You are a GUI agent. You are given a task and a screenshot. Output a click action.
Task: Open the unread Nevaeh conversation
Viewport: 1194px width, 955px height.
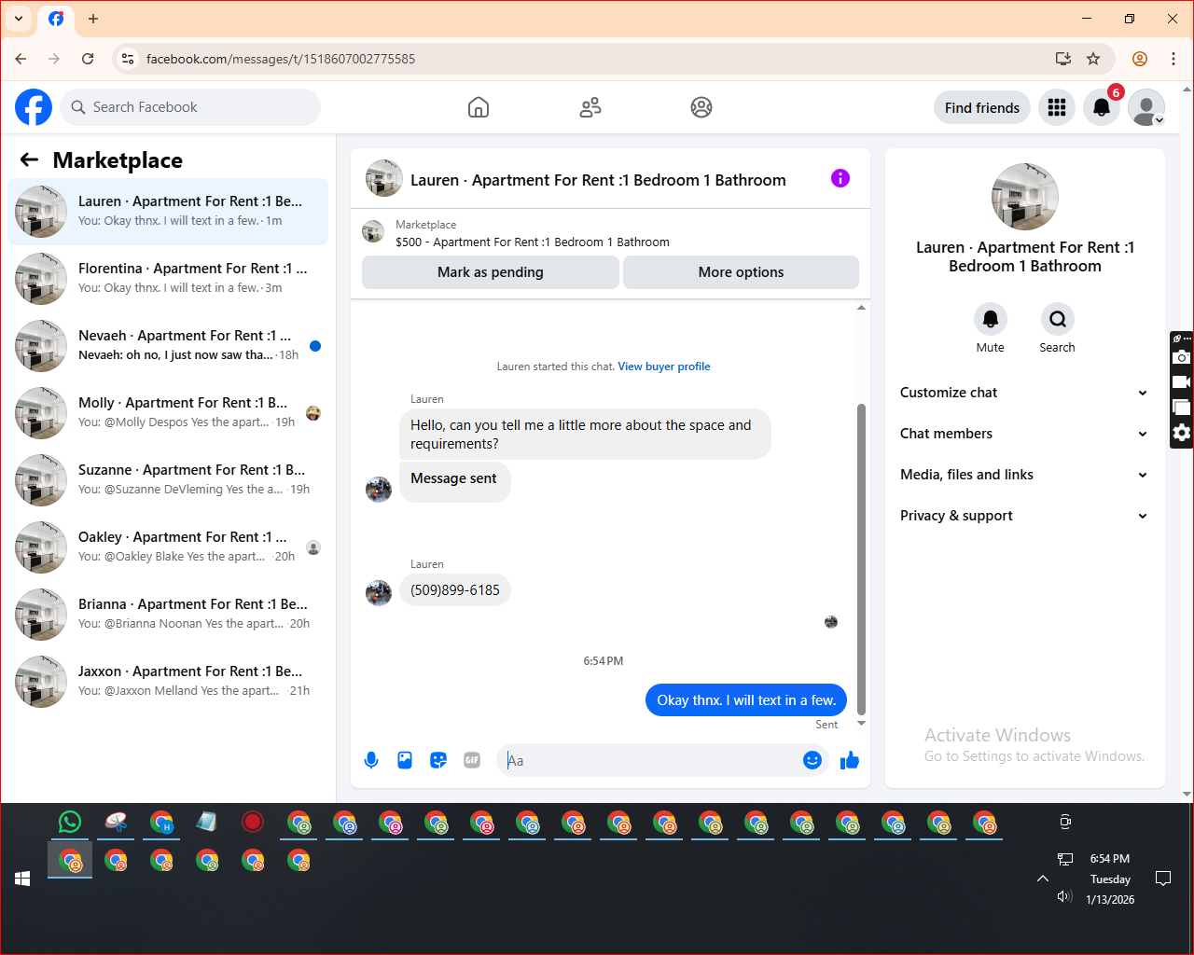[168, 346]
